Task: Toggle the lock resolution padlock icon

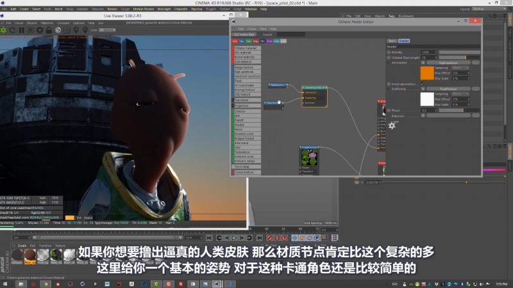Action: point(49,30)
